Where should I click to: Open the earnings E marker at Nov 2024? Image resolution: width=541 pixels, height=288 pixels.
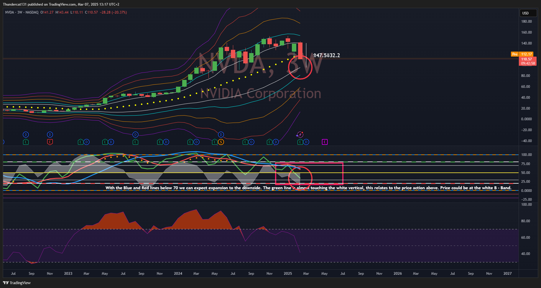coord(270,142)
